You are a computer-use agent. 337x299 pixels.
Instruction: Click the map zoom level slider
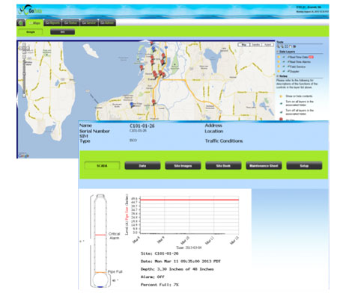[24, 77]
